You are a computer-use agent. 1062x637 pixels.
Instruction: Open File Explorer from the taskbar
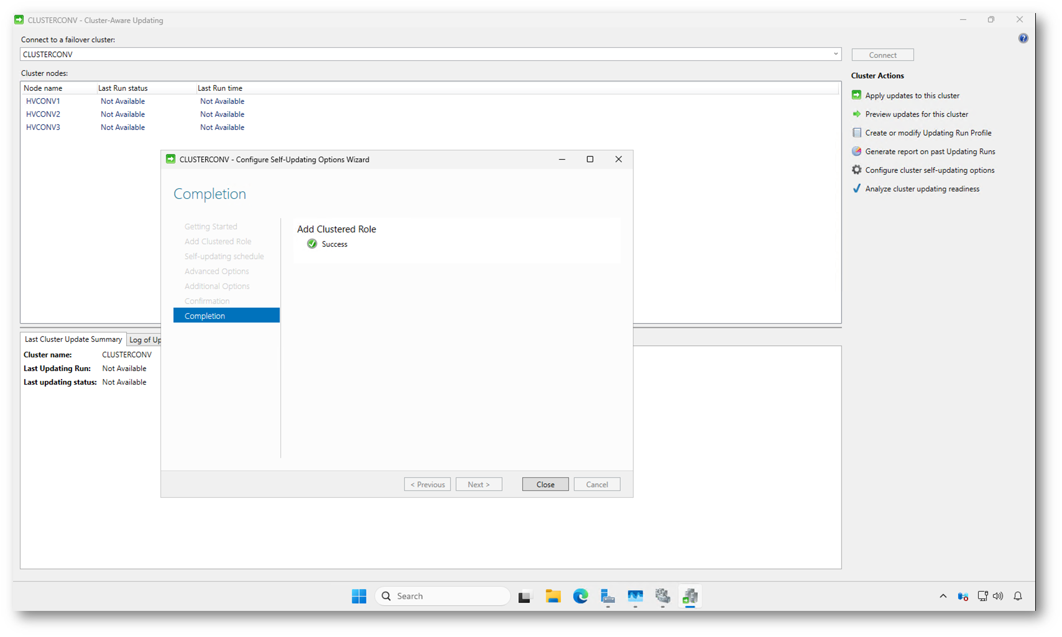tap(553, 596)
